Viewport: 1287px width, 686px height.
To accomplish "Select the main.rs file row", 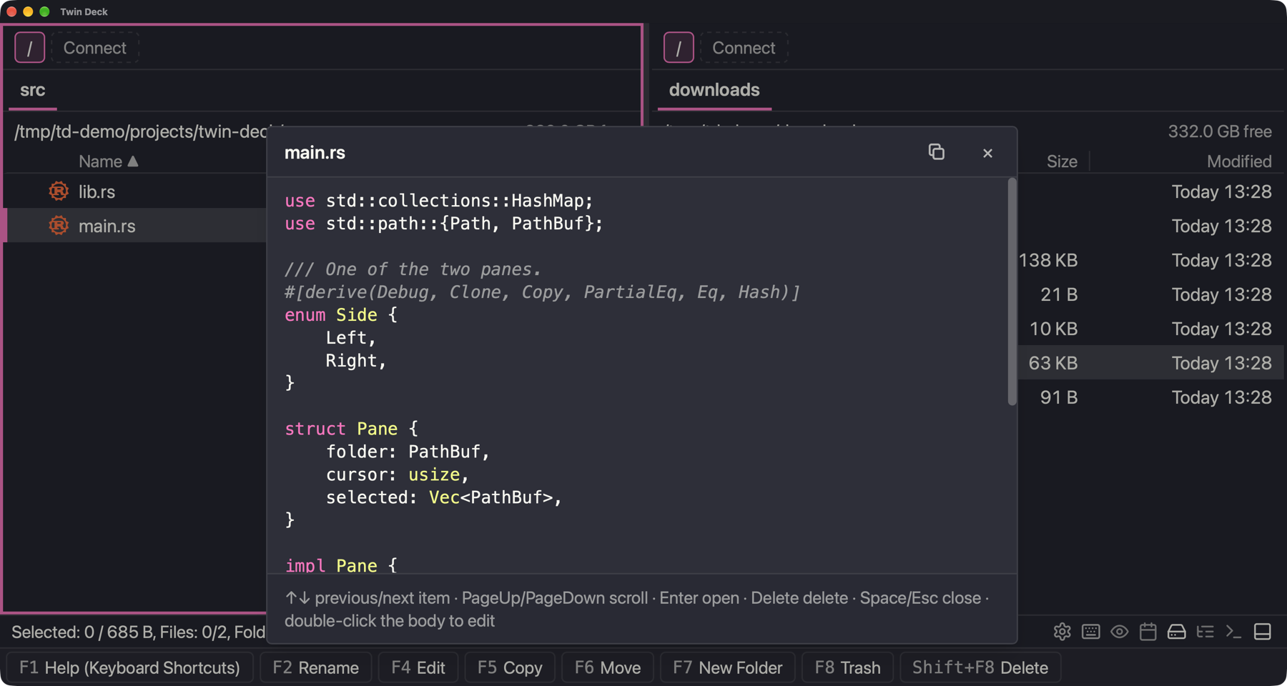I will (x=136, y=226).
